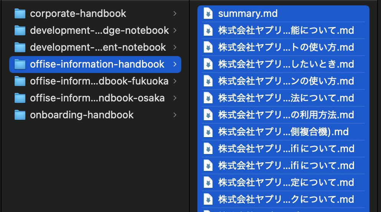Click the offise-information-handbook folder icon
This screenshot has height=212, width=381.
(20, 65)
